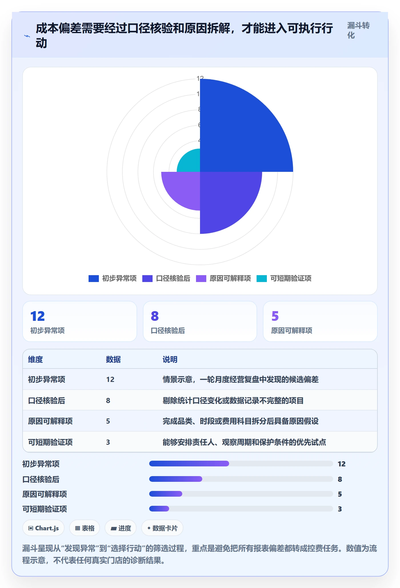Select the 口径核验后 table row cell
This screenshot has height=588, width=400.
click(47, 400)
